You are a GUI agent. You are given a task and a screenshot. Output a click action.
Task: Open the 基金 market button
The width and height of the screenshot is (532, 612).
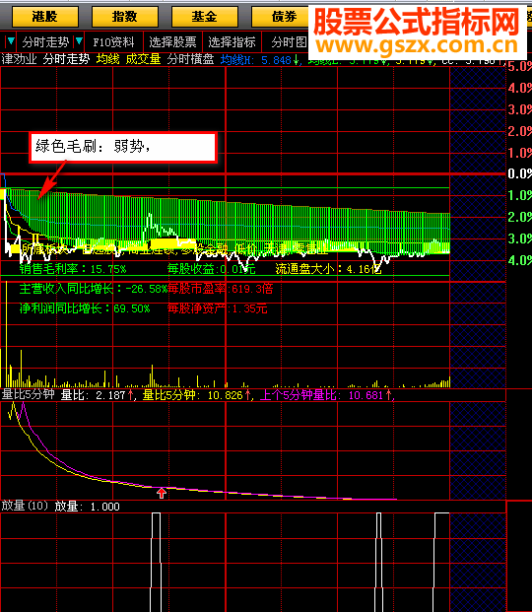(x=205, y=17)
